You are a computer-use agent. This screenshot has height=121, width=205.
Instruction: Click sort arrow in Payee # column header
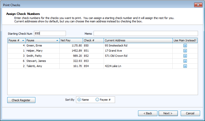[x=23, y=41]
